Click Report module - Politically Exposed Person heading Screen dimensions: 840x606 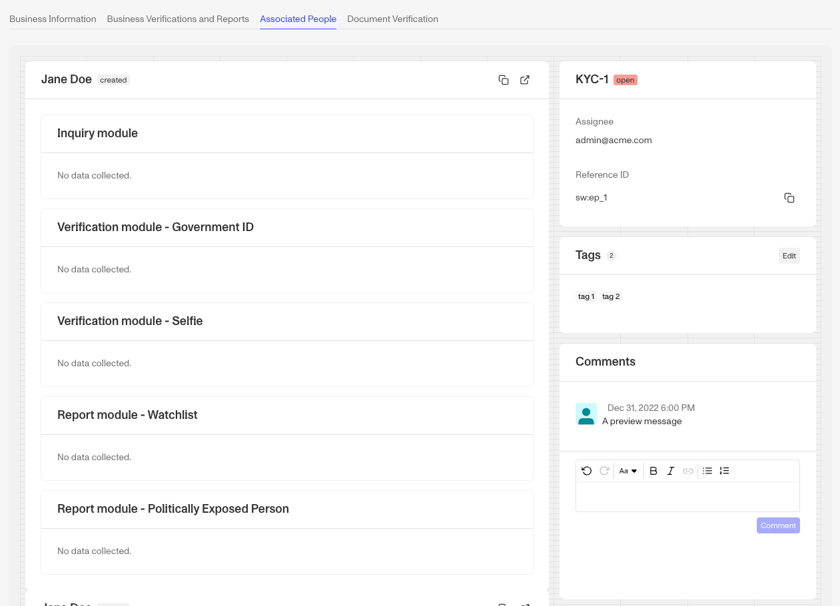[x=173, y=509]
